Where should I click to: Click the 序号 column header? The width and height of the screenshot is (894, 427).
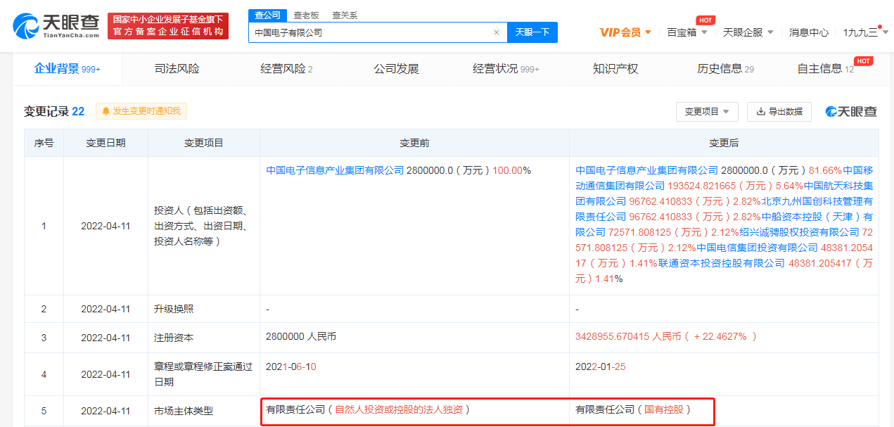click(44, 143)
